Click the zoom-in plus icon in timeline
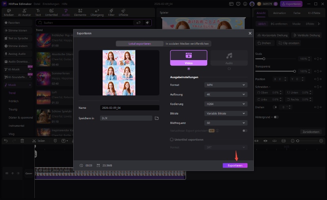This screenshot has width=327, height=200. coord(321,141)
